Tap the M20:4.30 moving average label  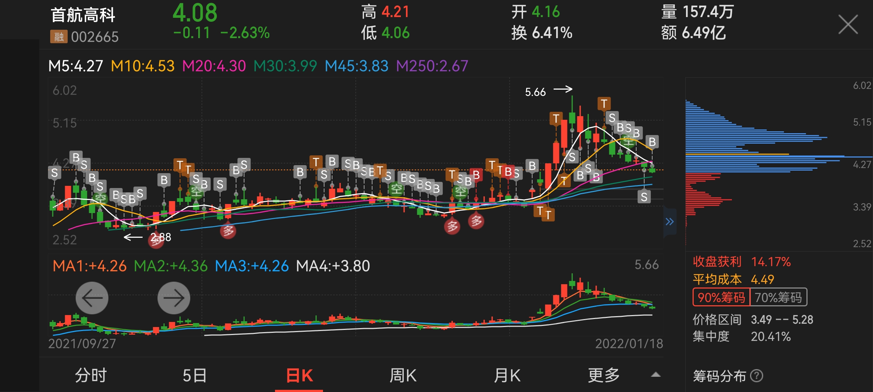(214, 66)
